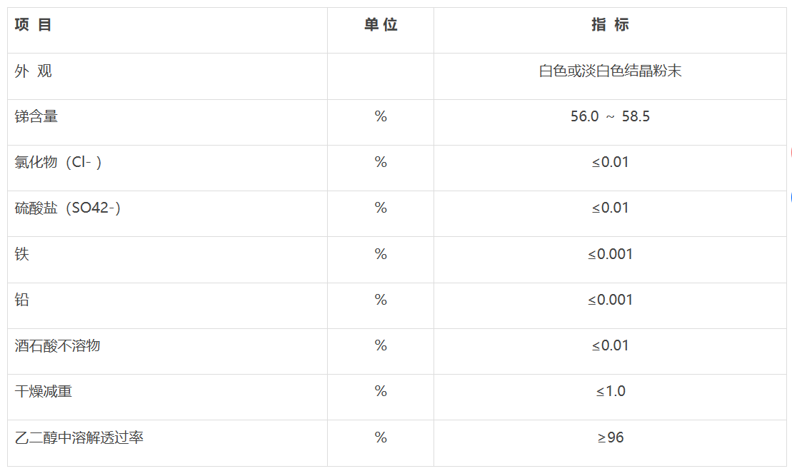Click the ≤0.001 value for 铁
Viewport: 792px width, 476px height.
[610, 254]
